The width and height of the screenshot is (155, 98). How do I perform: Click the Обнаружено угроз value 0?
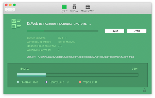coord(59,50)
